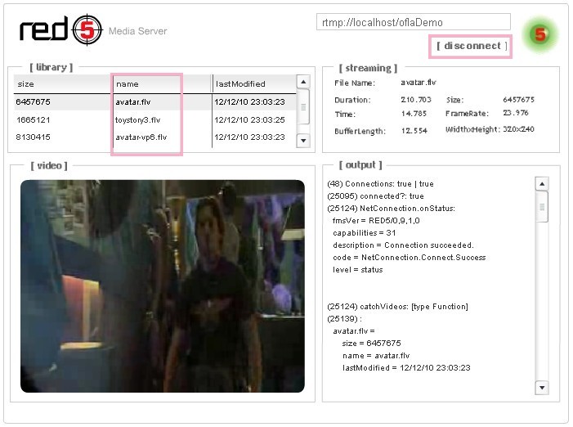Click the Time value 14.785
The width and height of the screenshot is (573, 427).
point(414,114)
